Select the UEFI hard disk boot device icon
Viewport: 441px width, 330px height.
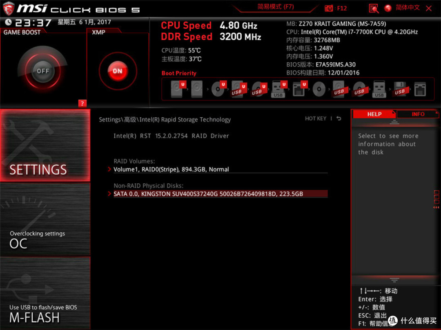178,89
